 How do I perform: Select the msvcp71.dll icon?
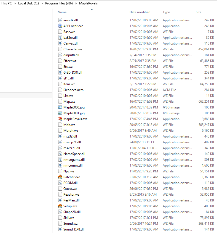(x=60, y=142)
